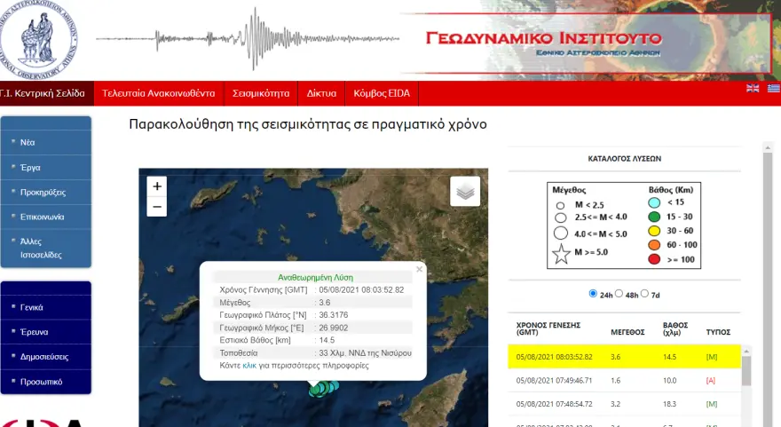Open the Δίκτυα menu item
The height and width of the screenshot is (427, 781).
point(321,93)
